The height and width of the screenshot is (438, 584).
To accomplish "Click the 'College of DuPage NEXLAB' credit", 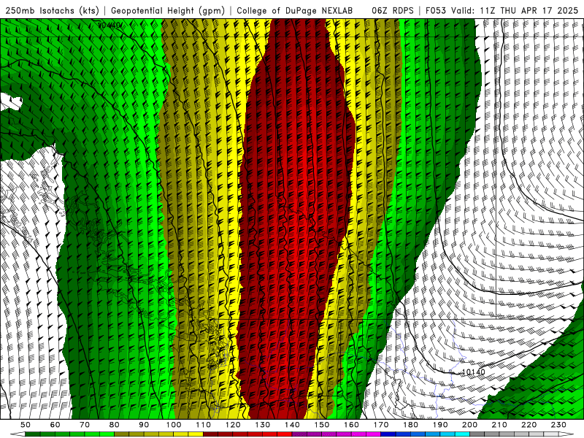I will click(x=295, y=11).
